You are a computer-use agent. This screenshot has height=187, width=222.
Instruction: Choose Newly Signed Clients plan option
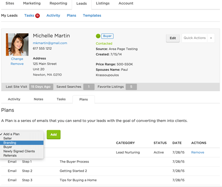click(19, 151)
